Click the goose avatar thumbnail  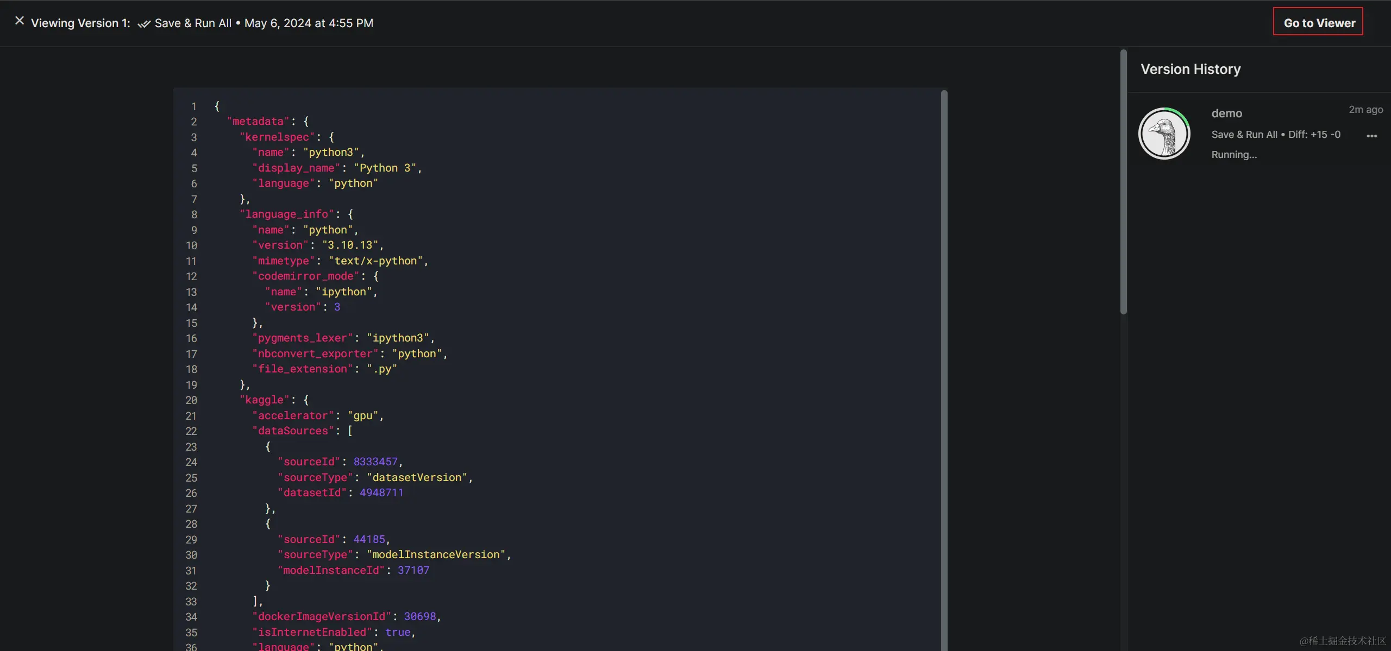point(1164,134)
